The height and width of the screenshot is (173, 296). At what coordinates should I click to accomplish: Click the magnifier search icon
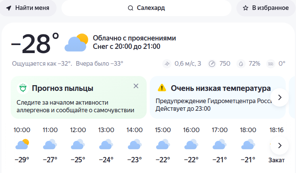point(131,8)
